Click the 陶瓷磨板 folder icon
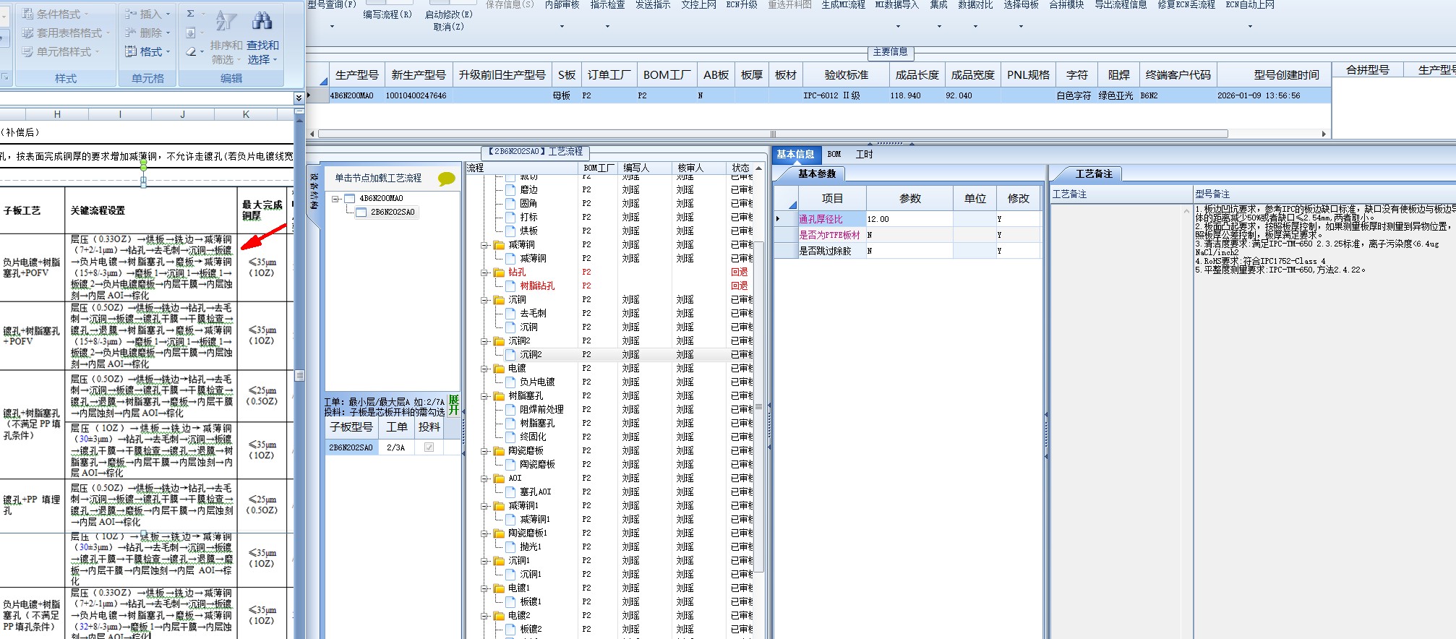The image size is (1456, 639). click(499, 451)
